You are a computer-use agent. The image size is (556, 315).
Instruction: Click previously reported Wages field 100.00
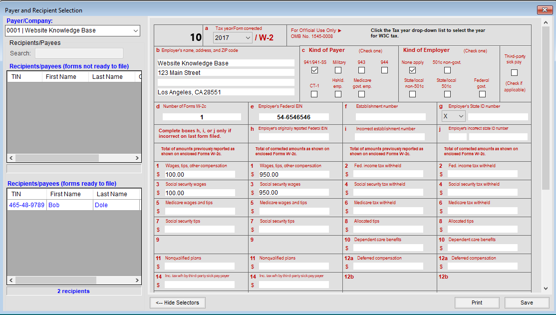200,174
